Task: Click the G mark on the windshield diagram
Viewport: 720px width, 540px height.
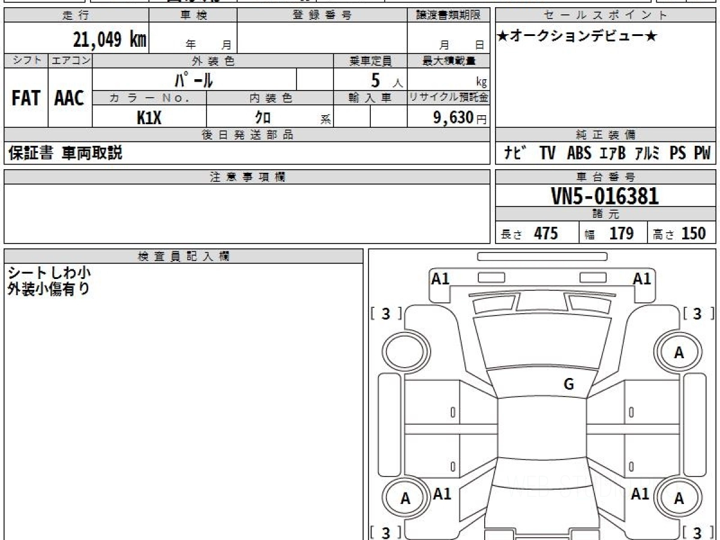Action: point(568,385)
